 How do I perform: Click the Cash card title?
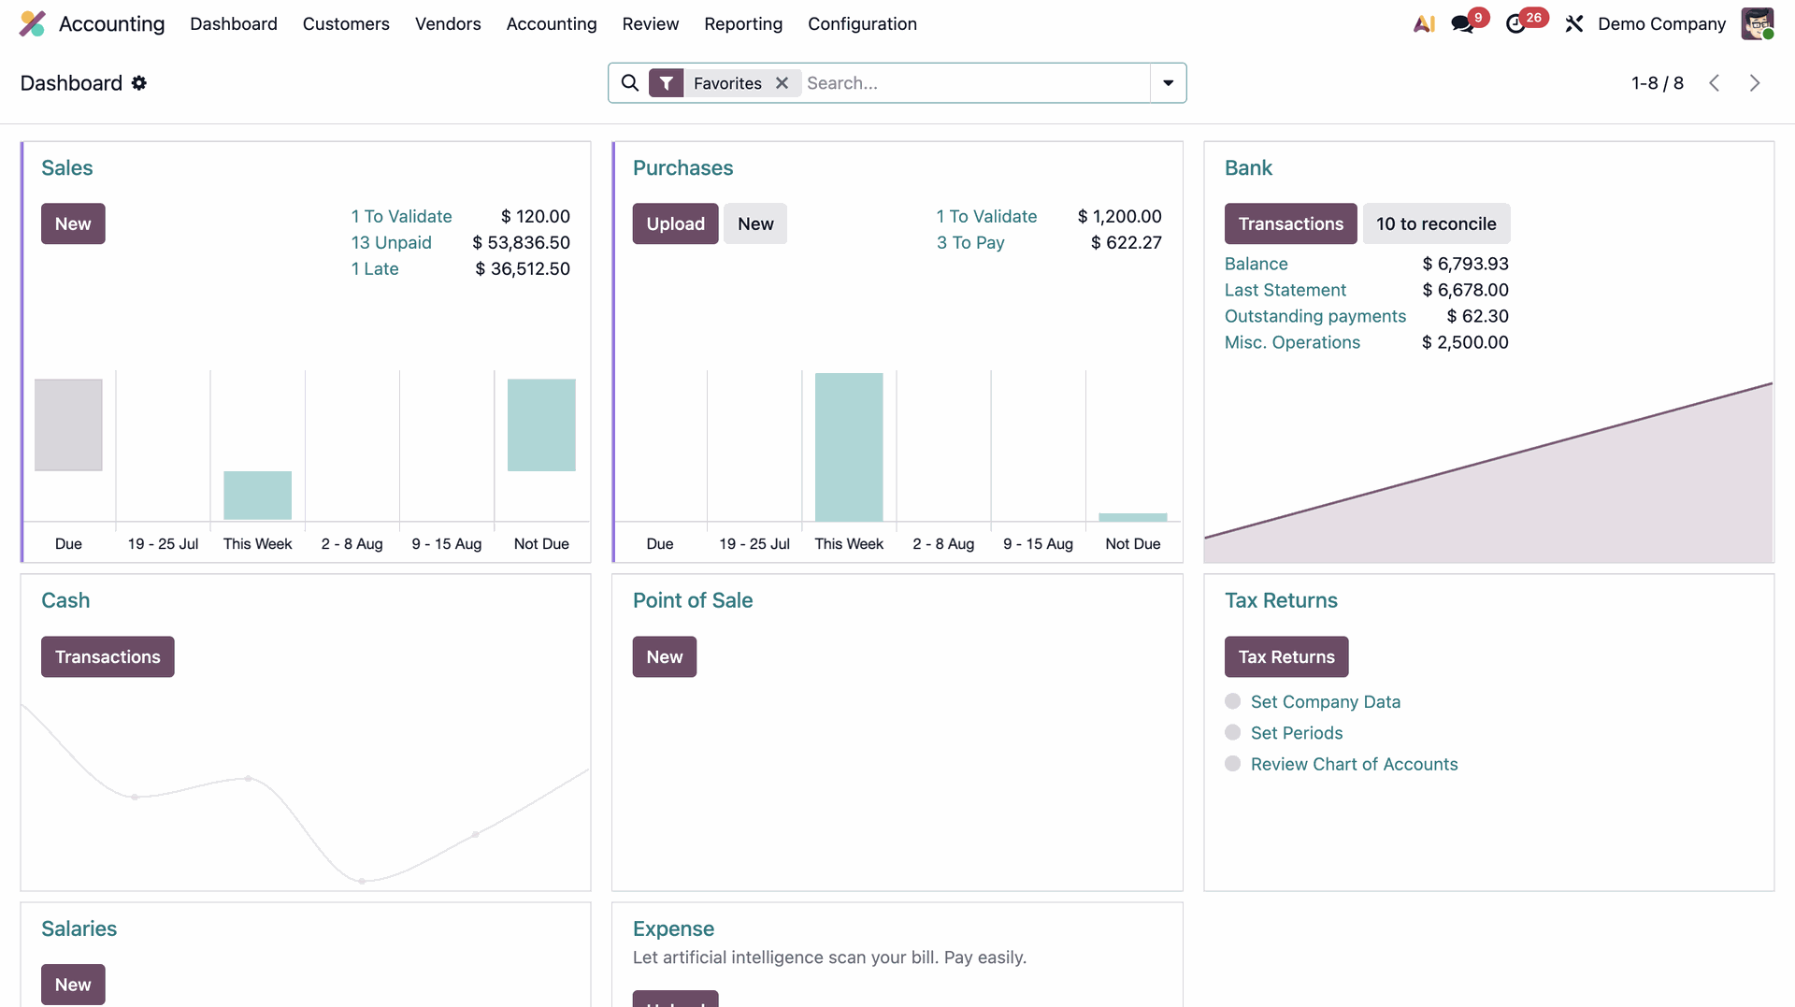click(x=65, y=600)
